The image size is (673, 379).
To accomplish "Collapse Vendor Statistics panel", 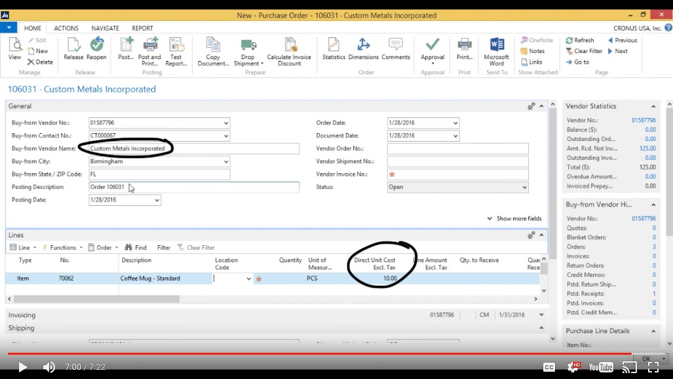I will pyautogui.click(x=653, y=106).
